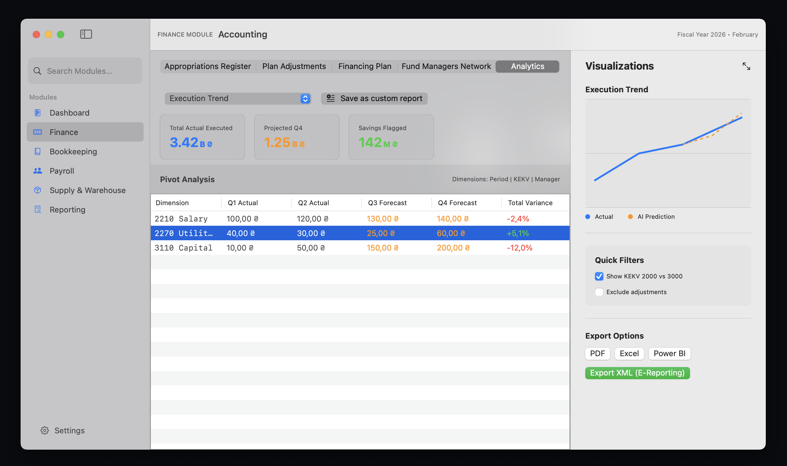Click the Supply & Warehouse box icon
This screenshot has width=787, height=466.
[38, 190]
